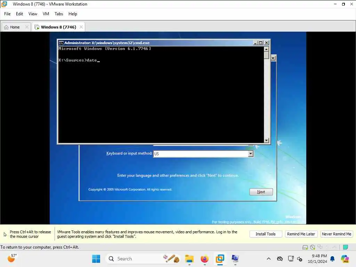Open the File menu
This screenshot has width=356, height=267.
pos(7,14)
